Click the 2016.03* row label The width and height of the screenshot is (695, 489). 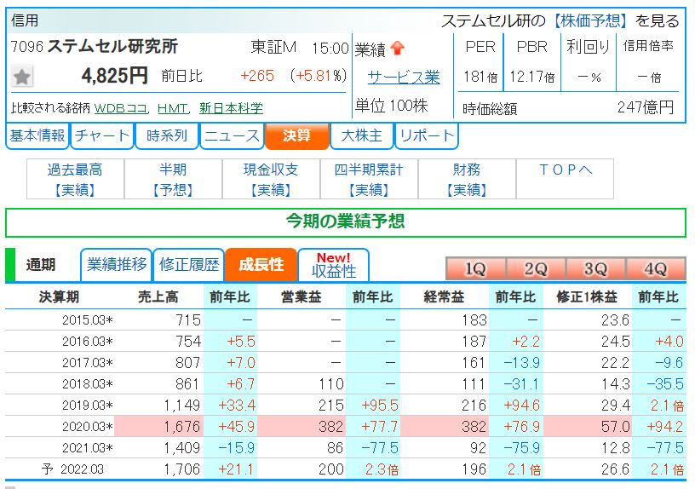88,342
